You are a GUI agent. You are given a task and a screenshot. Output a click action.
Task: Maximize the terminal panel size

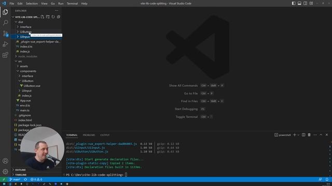pyautogui.click(x=321, y=135)
